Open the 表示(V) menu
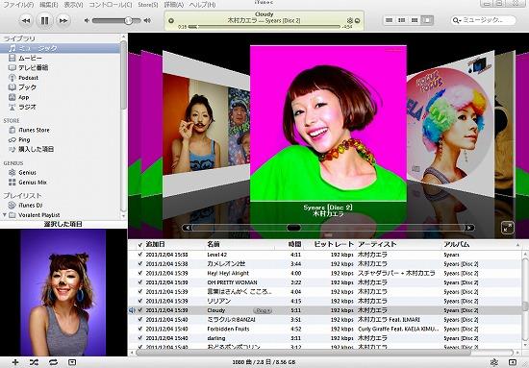 pyautogui.click(x=73, y=5)
